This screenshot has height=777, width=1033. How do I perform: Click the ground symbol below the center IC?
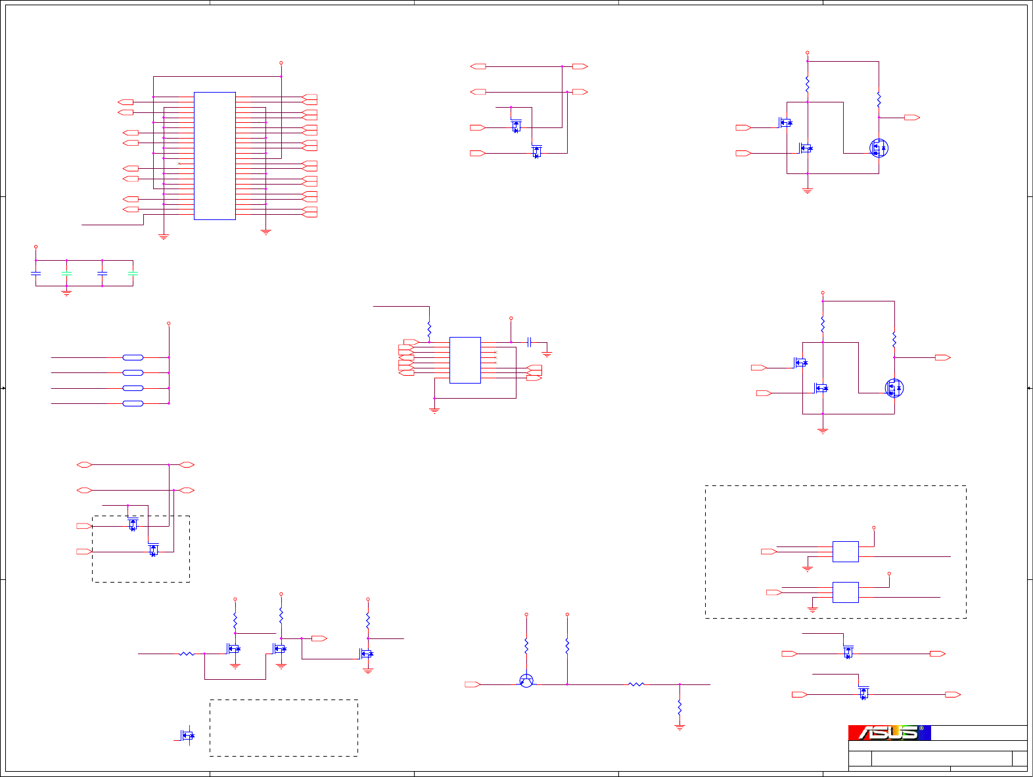coord(434,410)
